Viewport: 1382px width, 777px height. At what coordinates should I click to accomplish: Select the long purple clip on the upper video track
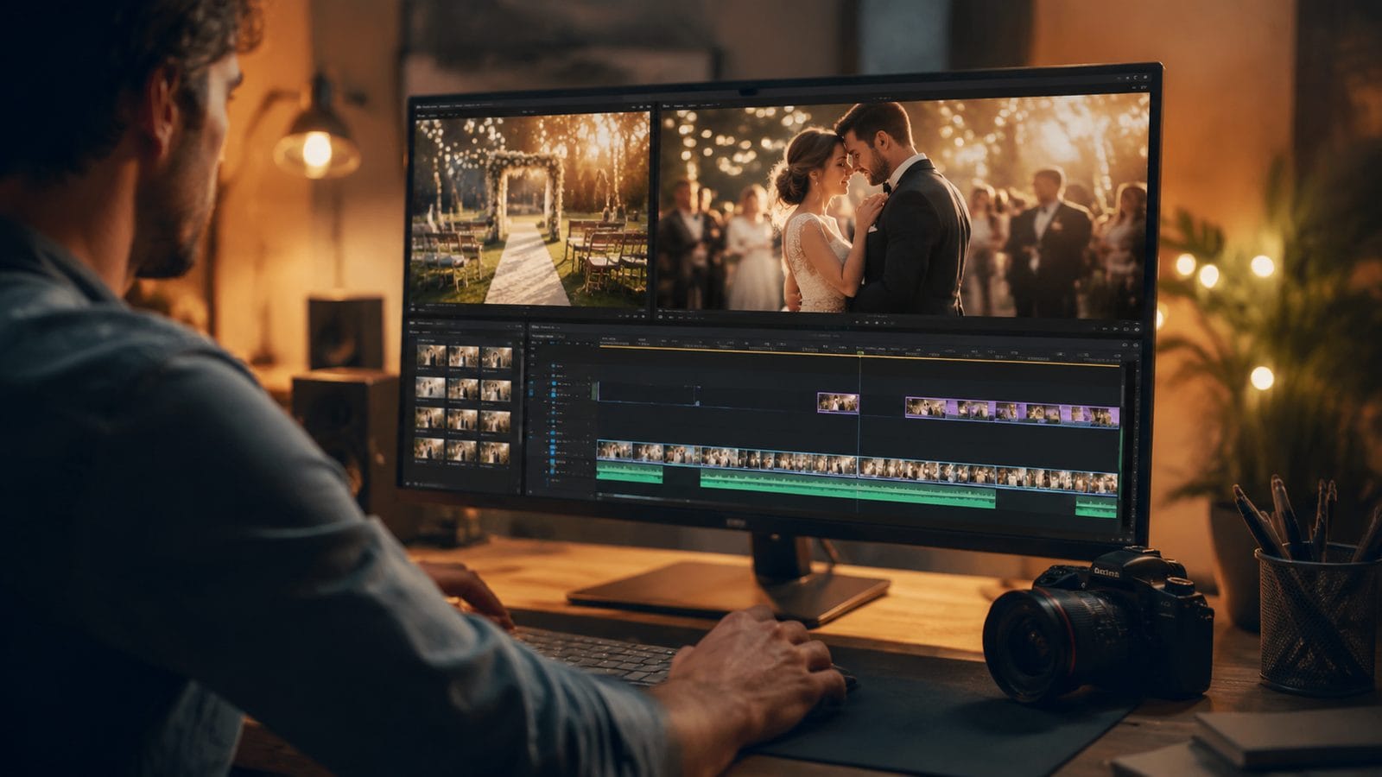1012,412
